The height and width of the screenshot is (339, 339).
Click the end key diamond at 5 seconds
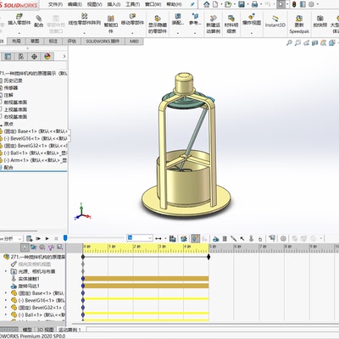[208, 257]
